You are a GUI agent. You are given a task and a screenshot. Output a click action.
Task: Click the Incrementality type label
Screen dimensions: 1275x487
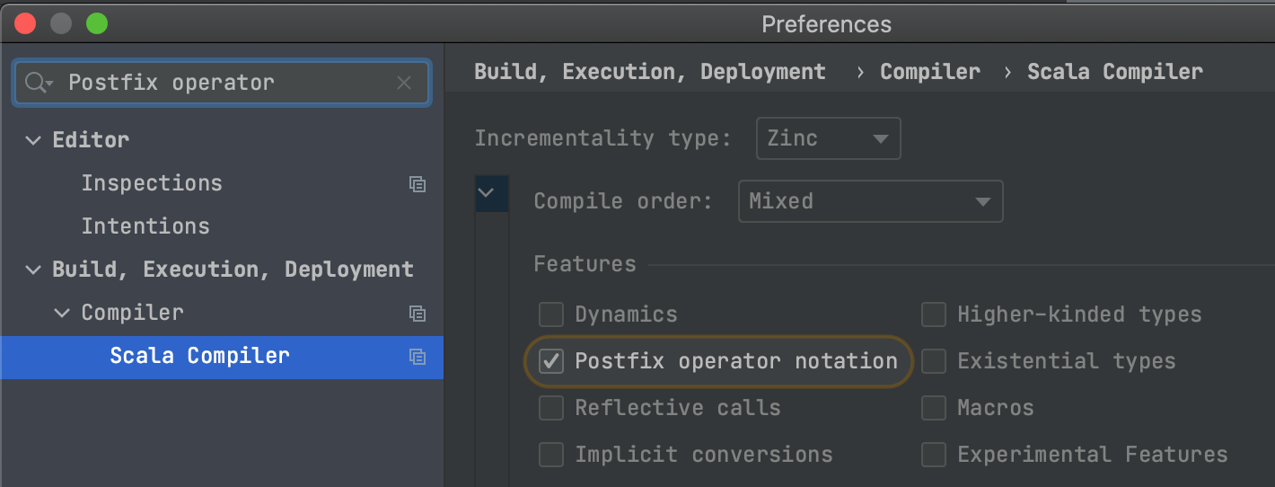click(603, 138)
